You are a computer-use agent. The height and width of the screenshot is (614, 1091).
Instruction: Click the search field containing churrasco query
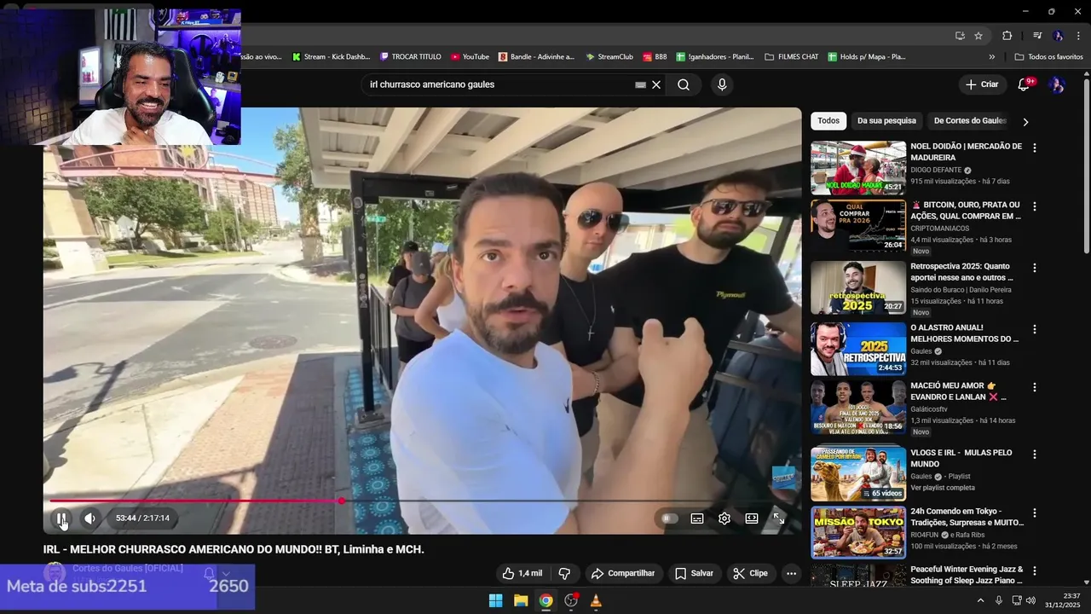tap(499, 84)
